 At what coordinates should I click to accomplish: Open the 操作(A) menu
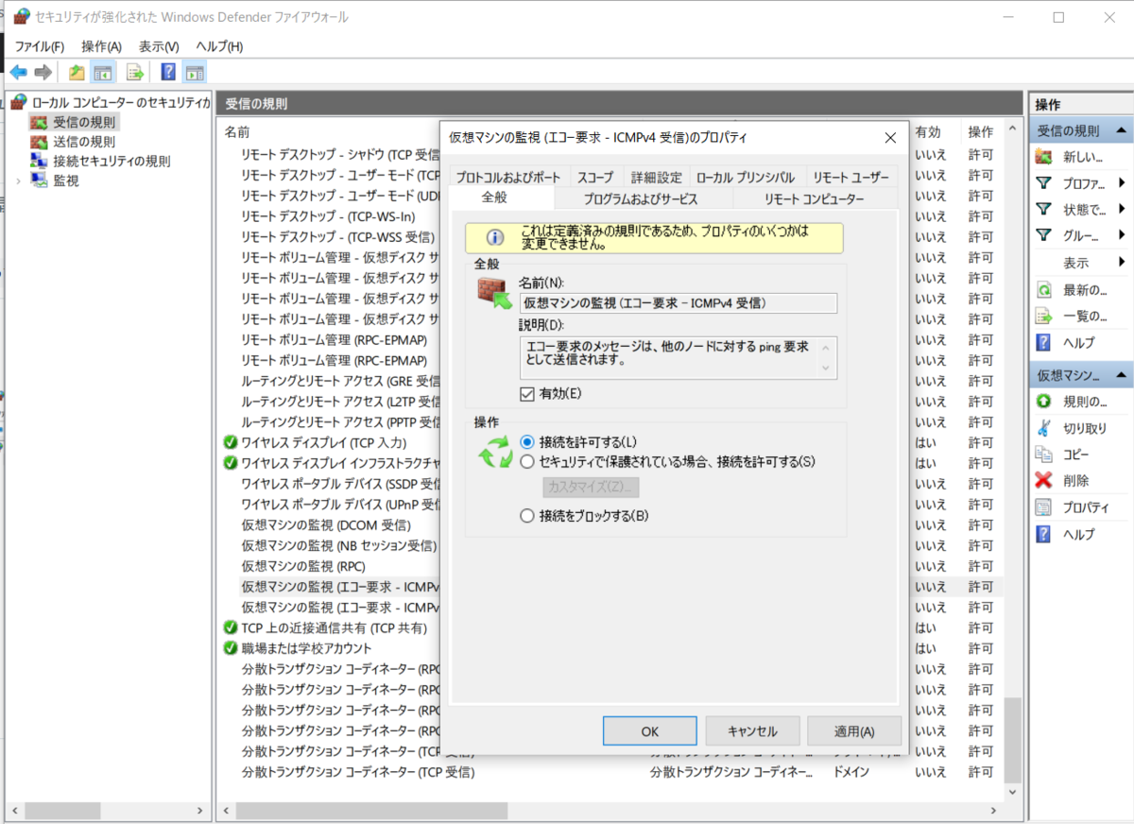pyautogui.click(x=101, y=46)
